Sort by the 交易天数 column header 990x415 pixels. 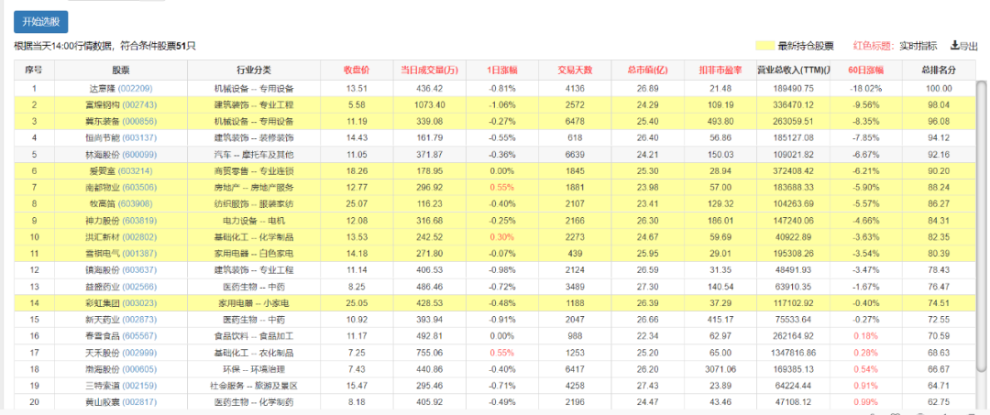[x=575, y=70]
